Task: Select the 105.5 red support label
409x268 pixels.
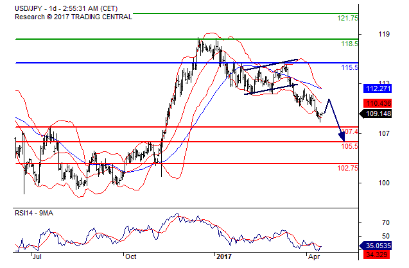Action: point(349,146)
